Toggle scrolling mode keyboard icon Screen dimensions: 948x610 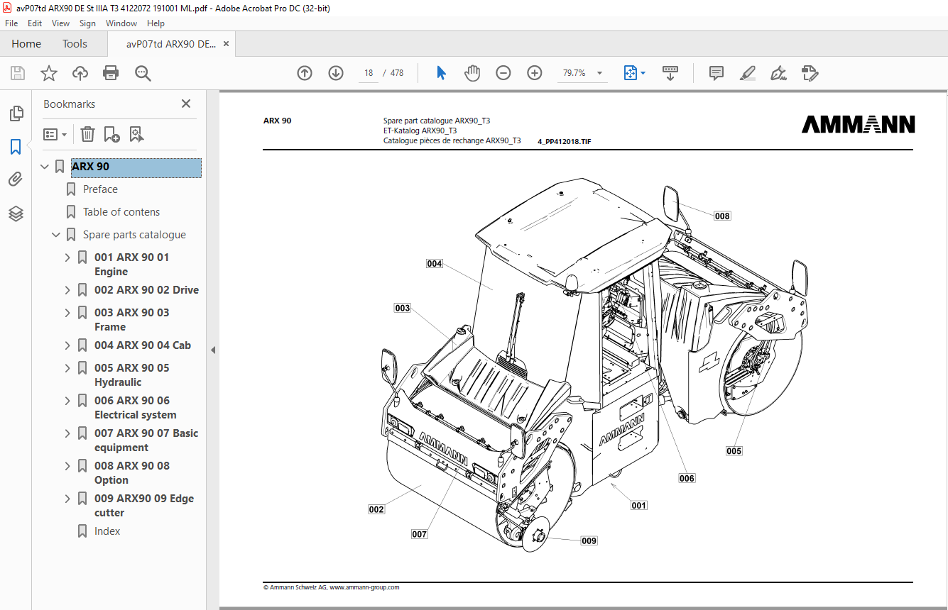point(670,73)
